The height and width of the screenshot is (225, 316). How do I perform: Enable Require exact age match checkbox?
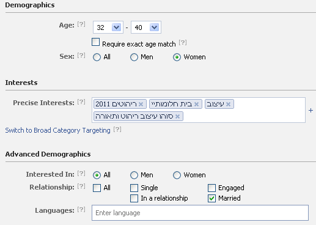pos(95,42)
